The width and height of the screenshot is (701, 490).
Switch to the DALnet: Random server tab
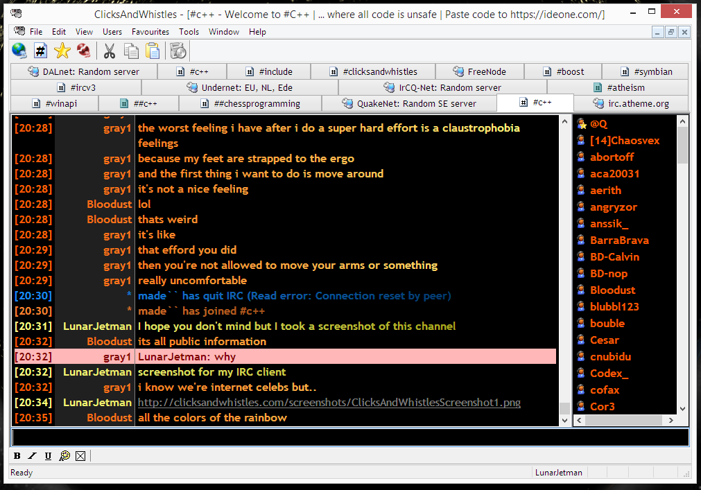tap(83, 71)
